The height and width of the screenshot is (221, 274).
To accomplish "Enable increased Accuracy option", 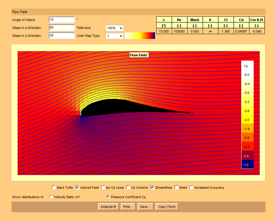I will [191, 188].
